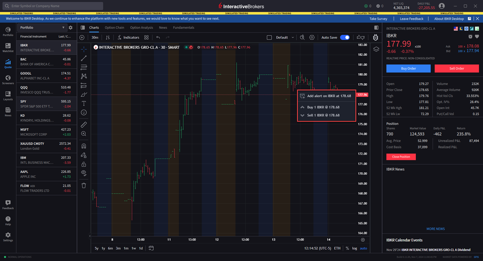Viewport: 483px width, 261px height.
Task: Open News in the left sidebar
Action: click(x=8, y=112)
